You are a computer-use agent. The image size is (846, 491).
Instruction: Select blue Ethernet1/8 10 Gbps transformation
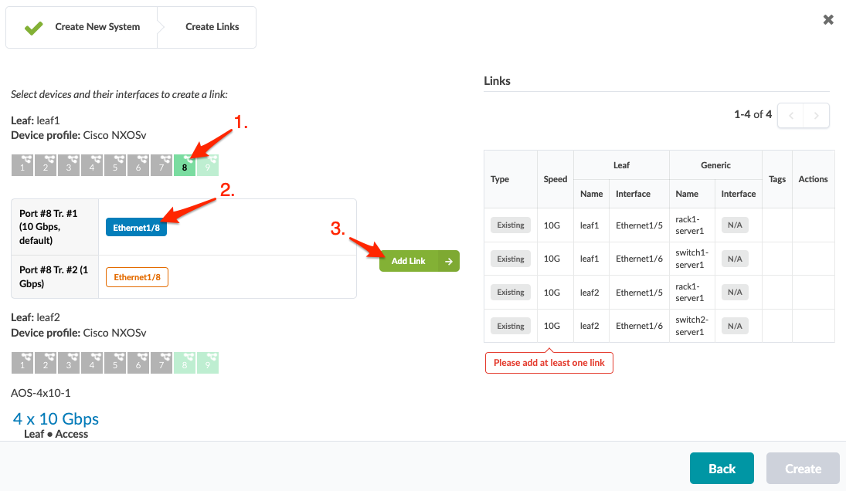pos(136,228)
